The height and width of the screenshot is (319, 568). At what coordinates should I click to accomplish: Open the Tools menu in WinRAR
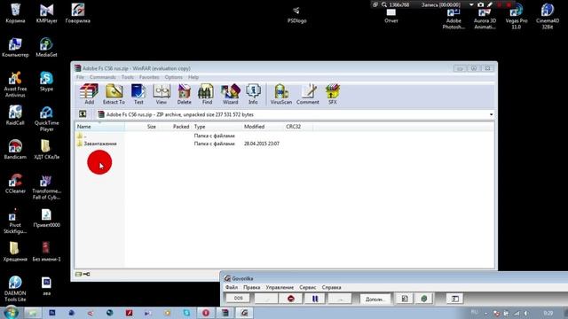pyautogui.click(x=128, y=77)
